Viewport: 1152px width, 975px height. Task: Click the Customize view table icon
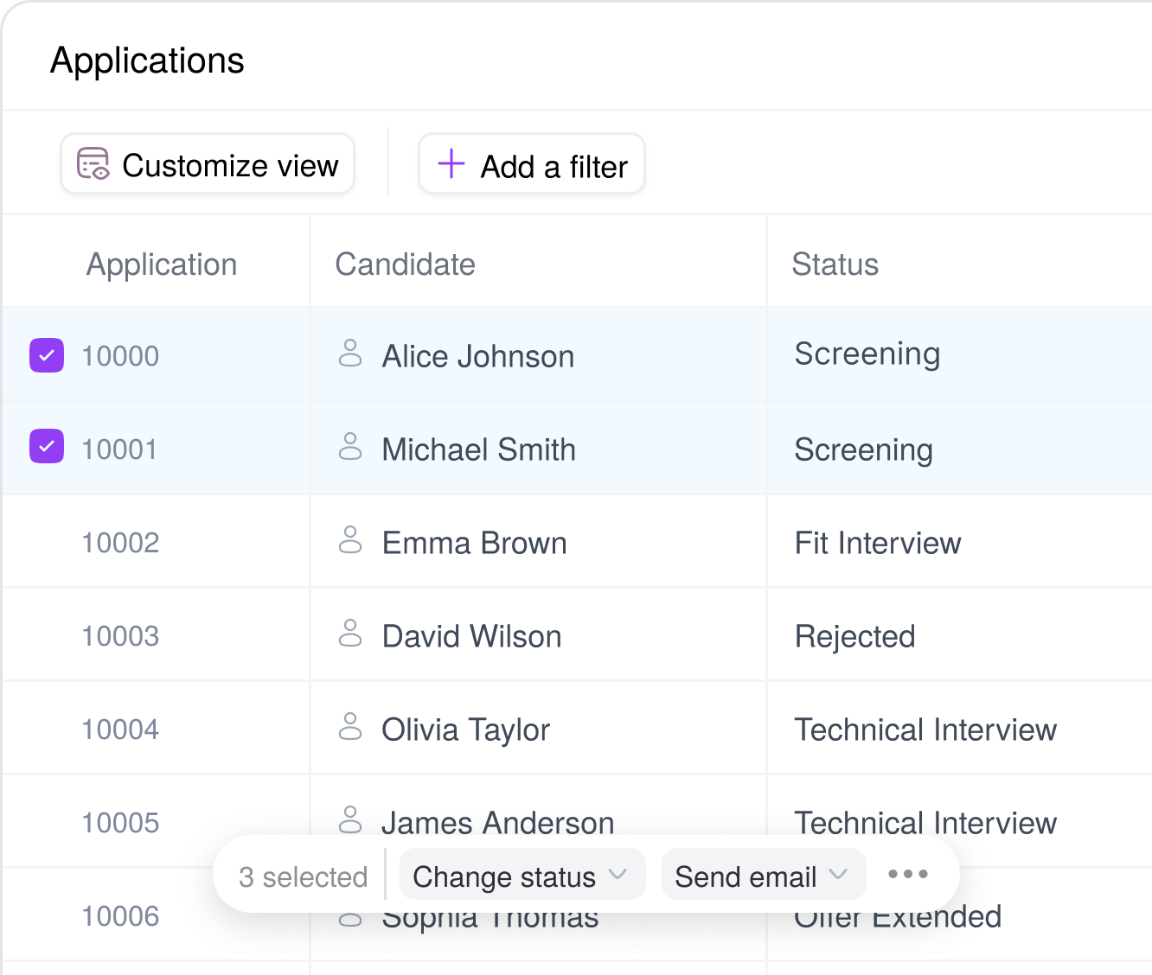pos(93,163)
